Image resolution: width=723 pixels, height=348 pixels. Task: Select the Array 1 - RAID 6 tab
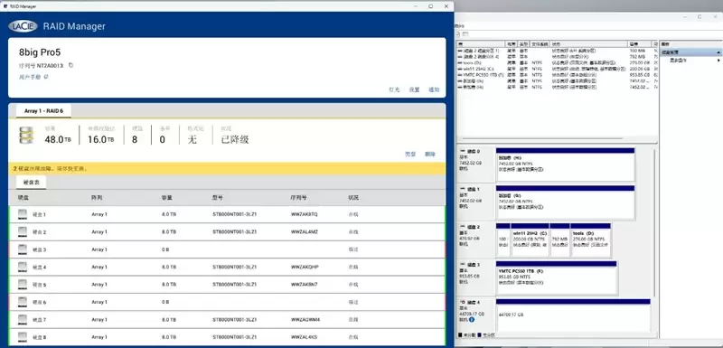(43, 111)
